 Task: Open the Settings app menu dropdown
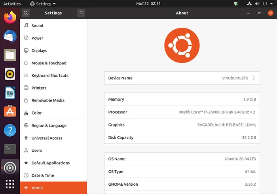(43, 4)
